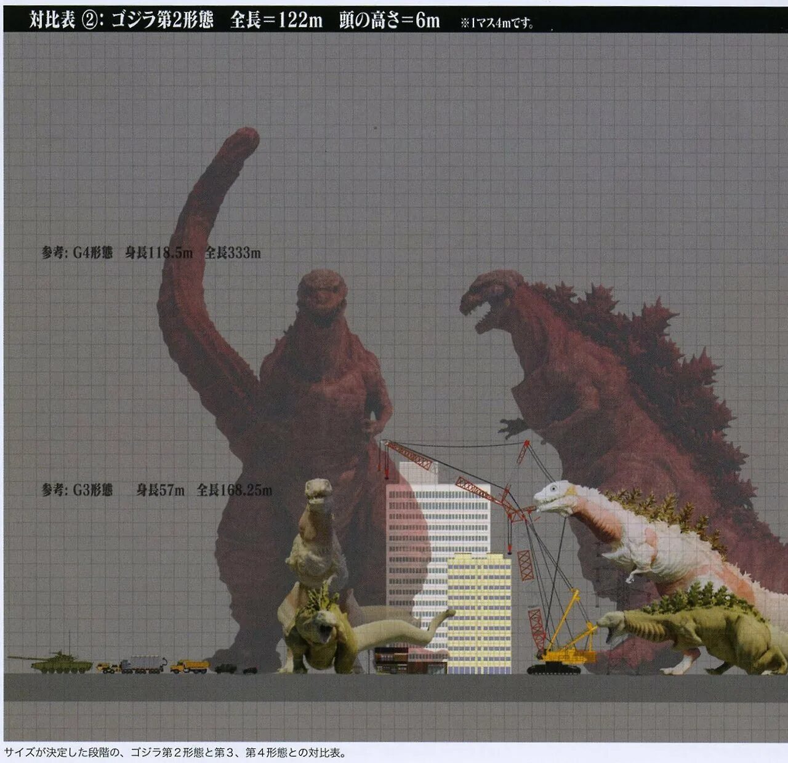Select the yellow dump truck
The height and width of the screenshot is (763, 788).
point(190,666)
